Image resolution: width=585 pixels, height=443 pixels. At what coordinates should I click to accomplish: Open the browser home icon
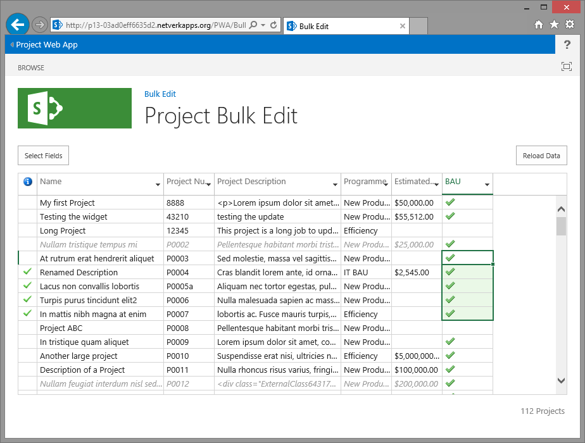[x=539, y=25]
